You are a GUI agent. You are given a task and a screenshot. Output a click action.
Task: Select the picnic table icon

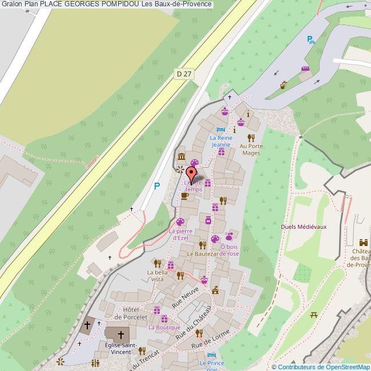pyautogui.click(x=314, y=314)
